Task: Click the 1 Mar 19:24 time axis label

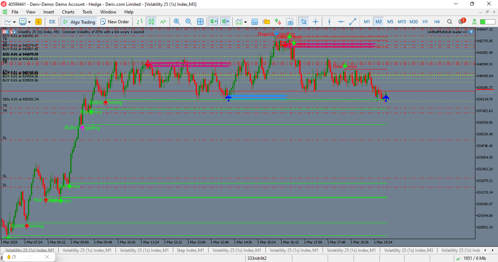Action: coord(383,242)
